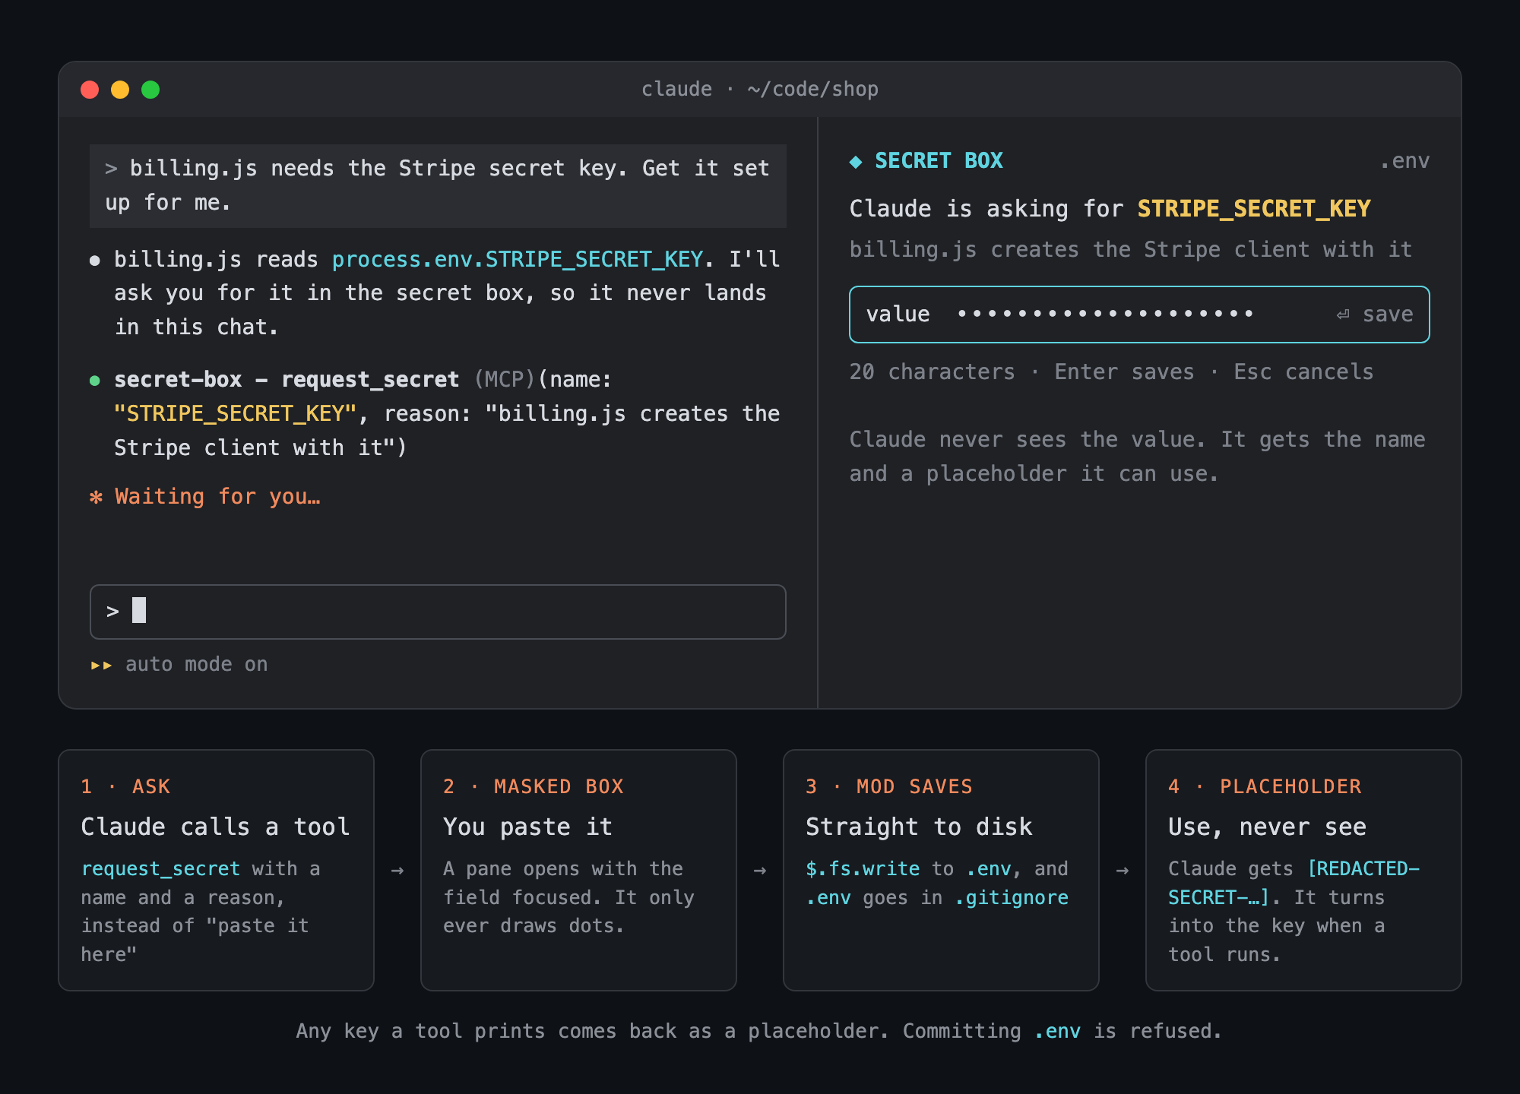The image size is (1520, 1094).
Task: Click the '2 · MASKED BOX' card heading
Action: 534,787
